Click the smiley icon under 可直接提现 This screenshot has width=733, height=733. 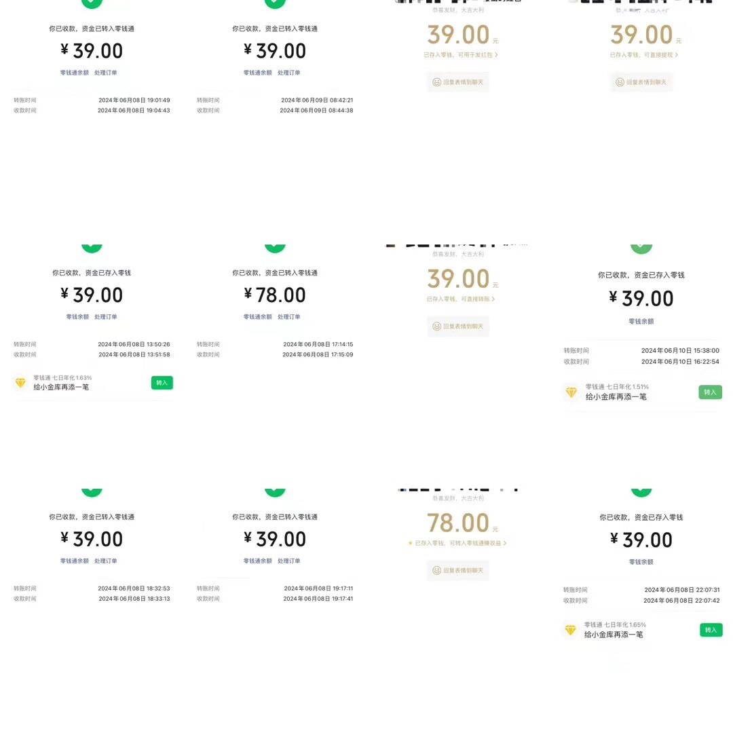tap(620, 82)
